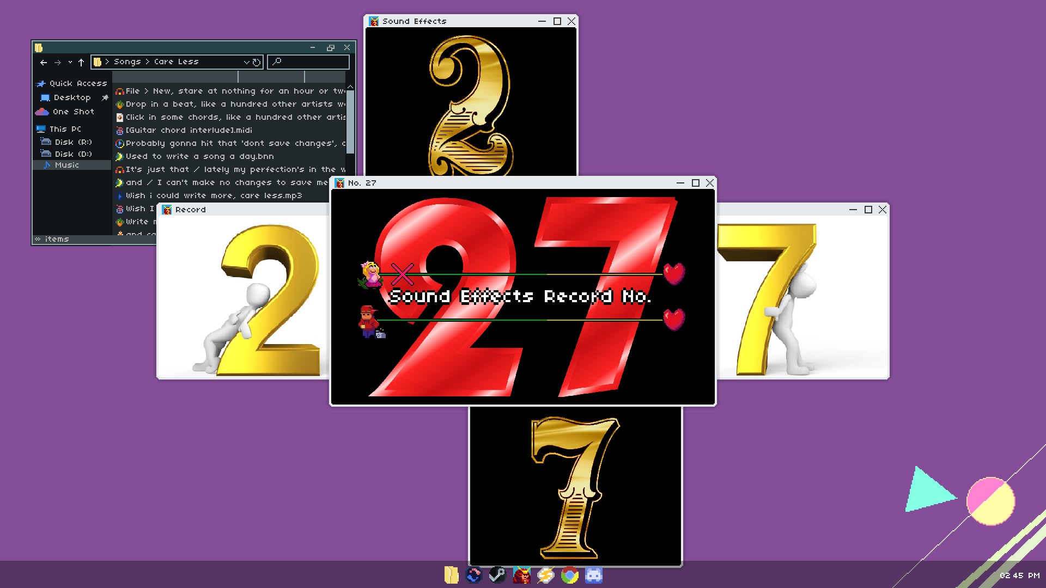Select 'Used to write a song a day.bnn'
The width and height of the screenshot is (1046, 588).
194,156
